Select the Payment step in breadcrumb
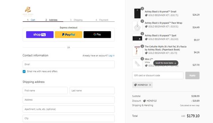The width and height of the screenshot is (213, 123). point(104,20)
